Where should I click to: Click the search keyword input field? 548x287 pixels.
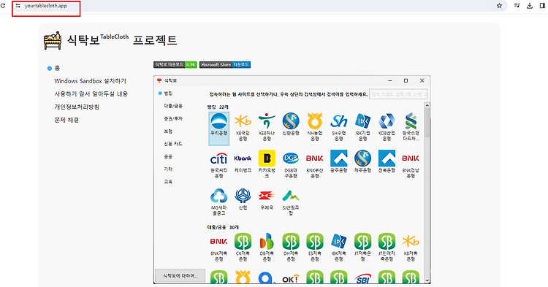click(x=398, y=94)
